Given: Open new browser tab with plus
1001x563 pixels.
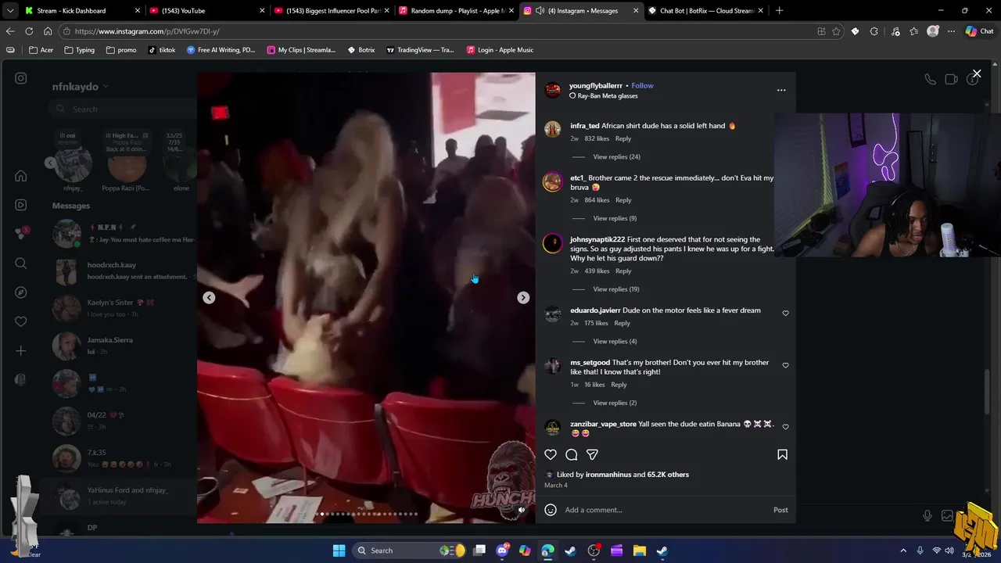Looking at the screenshot, I should click(779, 11).
